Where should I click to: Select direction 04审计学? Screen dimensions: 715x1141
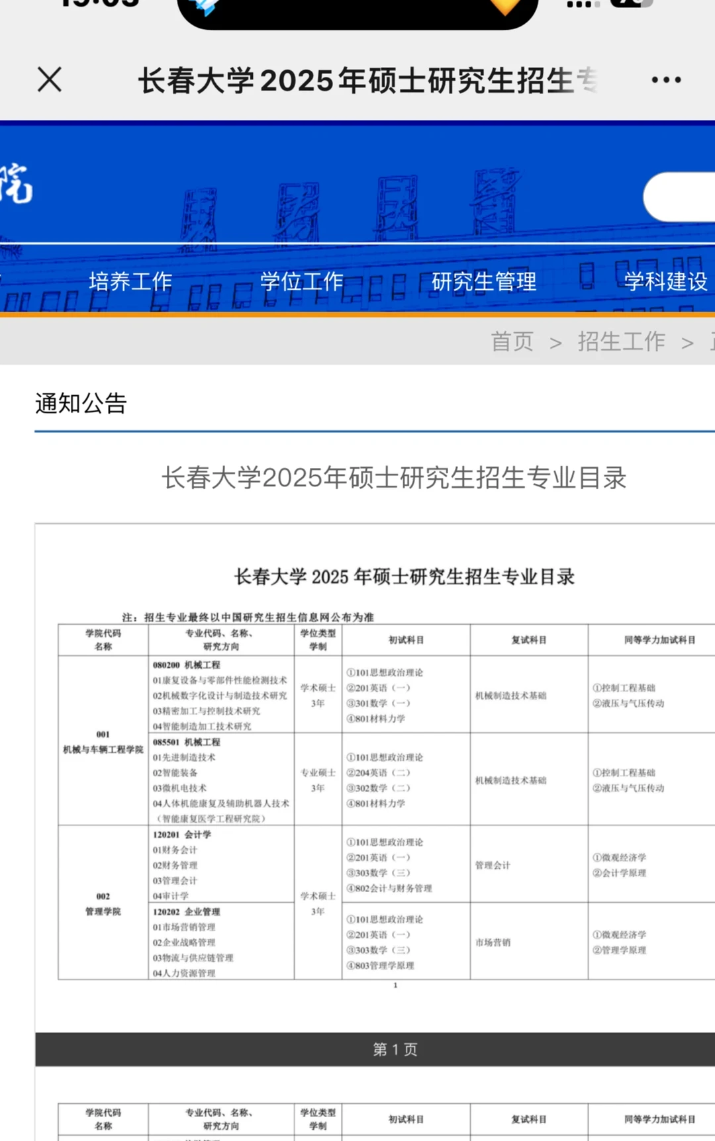click(x=171, y=896)
